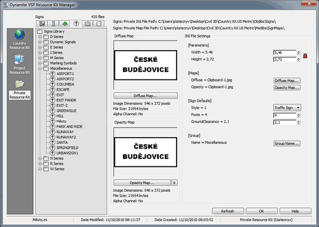Adjust the Posts spinner arrows
This screenshot has width=319, height=227.
298,115
